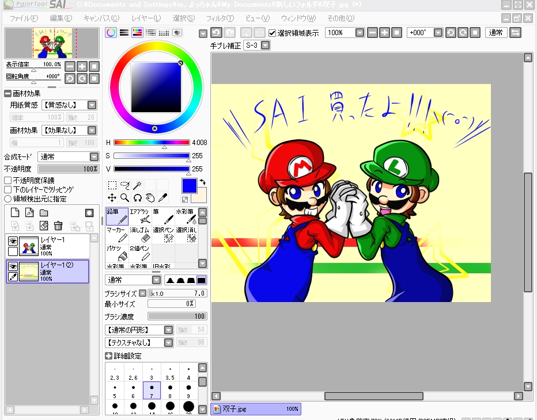
Task: Select the レイヤー1 layer thumbnail
Action: (28, 246)
